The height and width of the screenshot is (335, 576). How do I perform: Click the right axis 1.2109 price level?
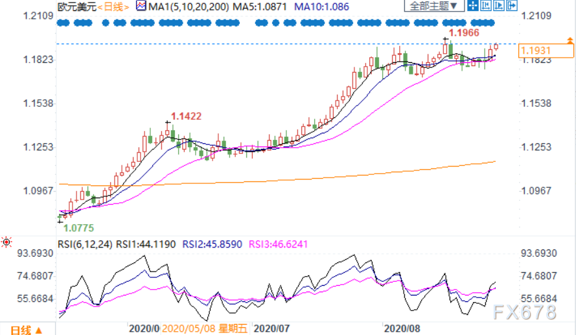(536, 16)
